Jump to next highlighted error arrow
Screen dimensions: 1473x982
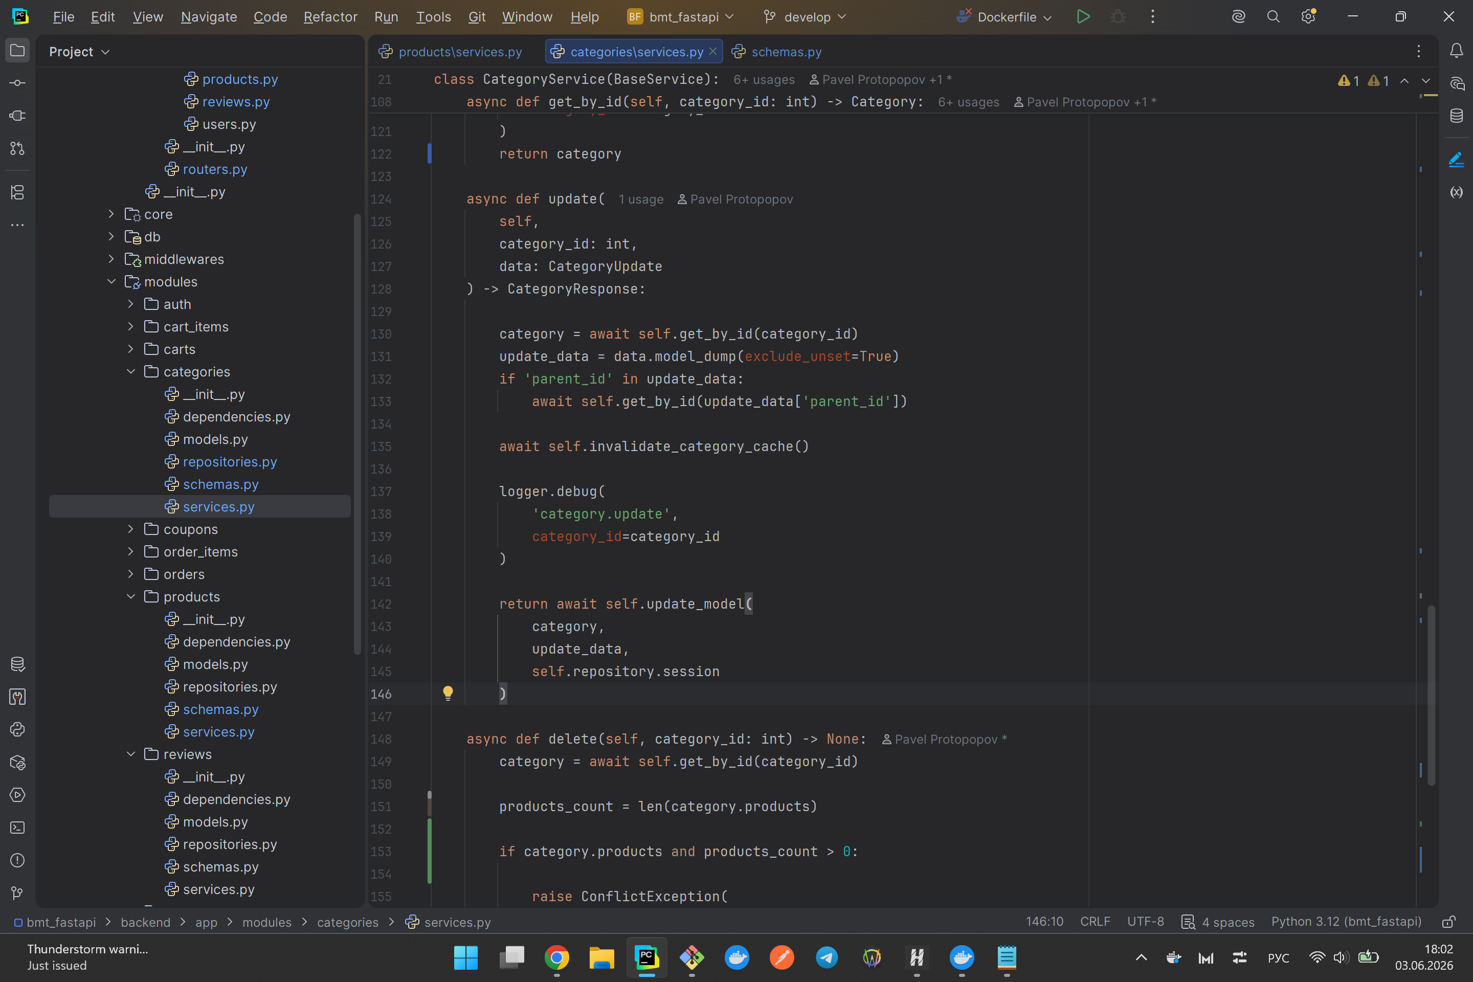pyautogui.click(x=1426, y=81)
